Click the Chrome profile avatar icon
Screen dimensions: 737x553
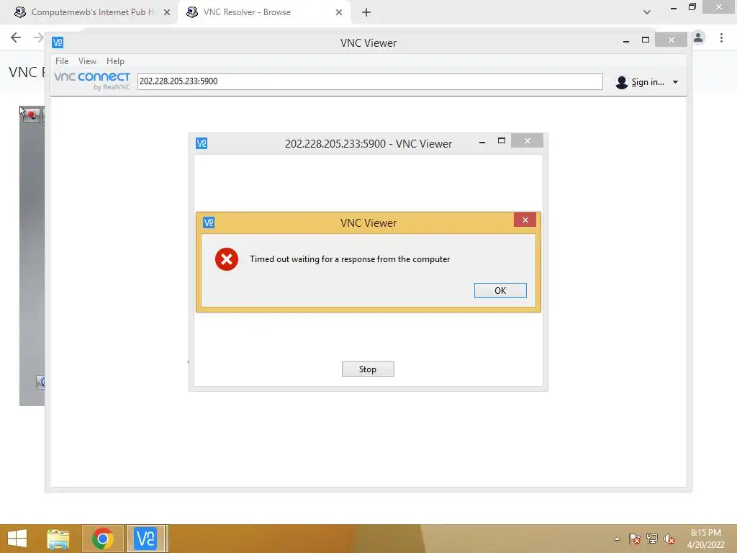698,37
